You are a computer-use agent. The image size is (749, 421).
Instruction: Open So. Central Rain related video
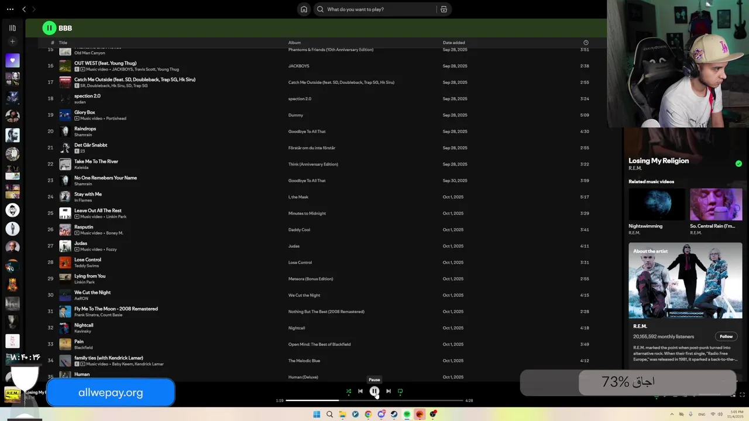pos(716,204)
